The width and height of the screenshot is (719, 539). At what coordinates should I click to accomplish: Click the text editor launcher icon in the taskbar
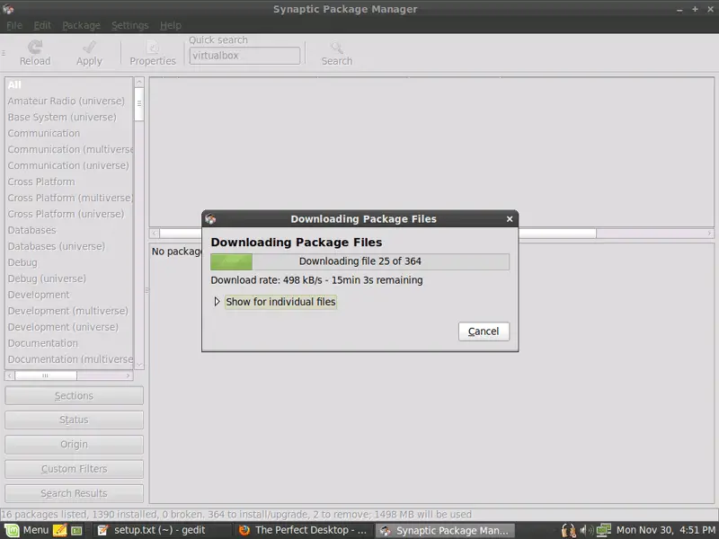coord(59,530)
